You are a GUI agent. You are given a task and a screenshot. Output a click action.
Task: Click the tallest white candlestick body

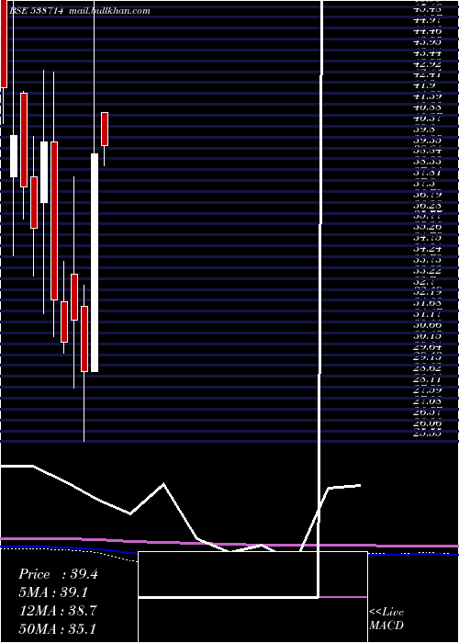coord(95,263)
